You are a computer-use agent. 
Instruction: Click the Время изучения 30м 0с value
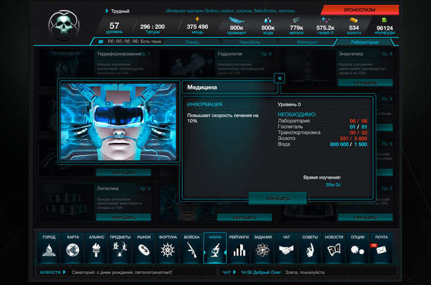pos(333,185)
